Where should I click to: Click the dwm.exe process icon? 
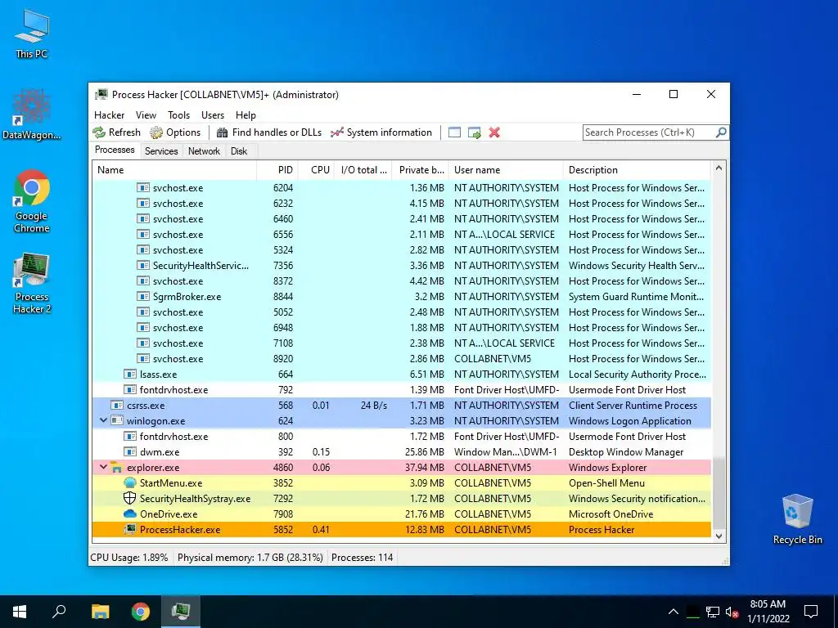click(130, 451)
